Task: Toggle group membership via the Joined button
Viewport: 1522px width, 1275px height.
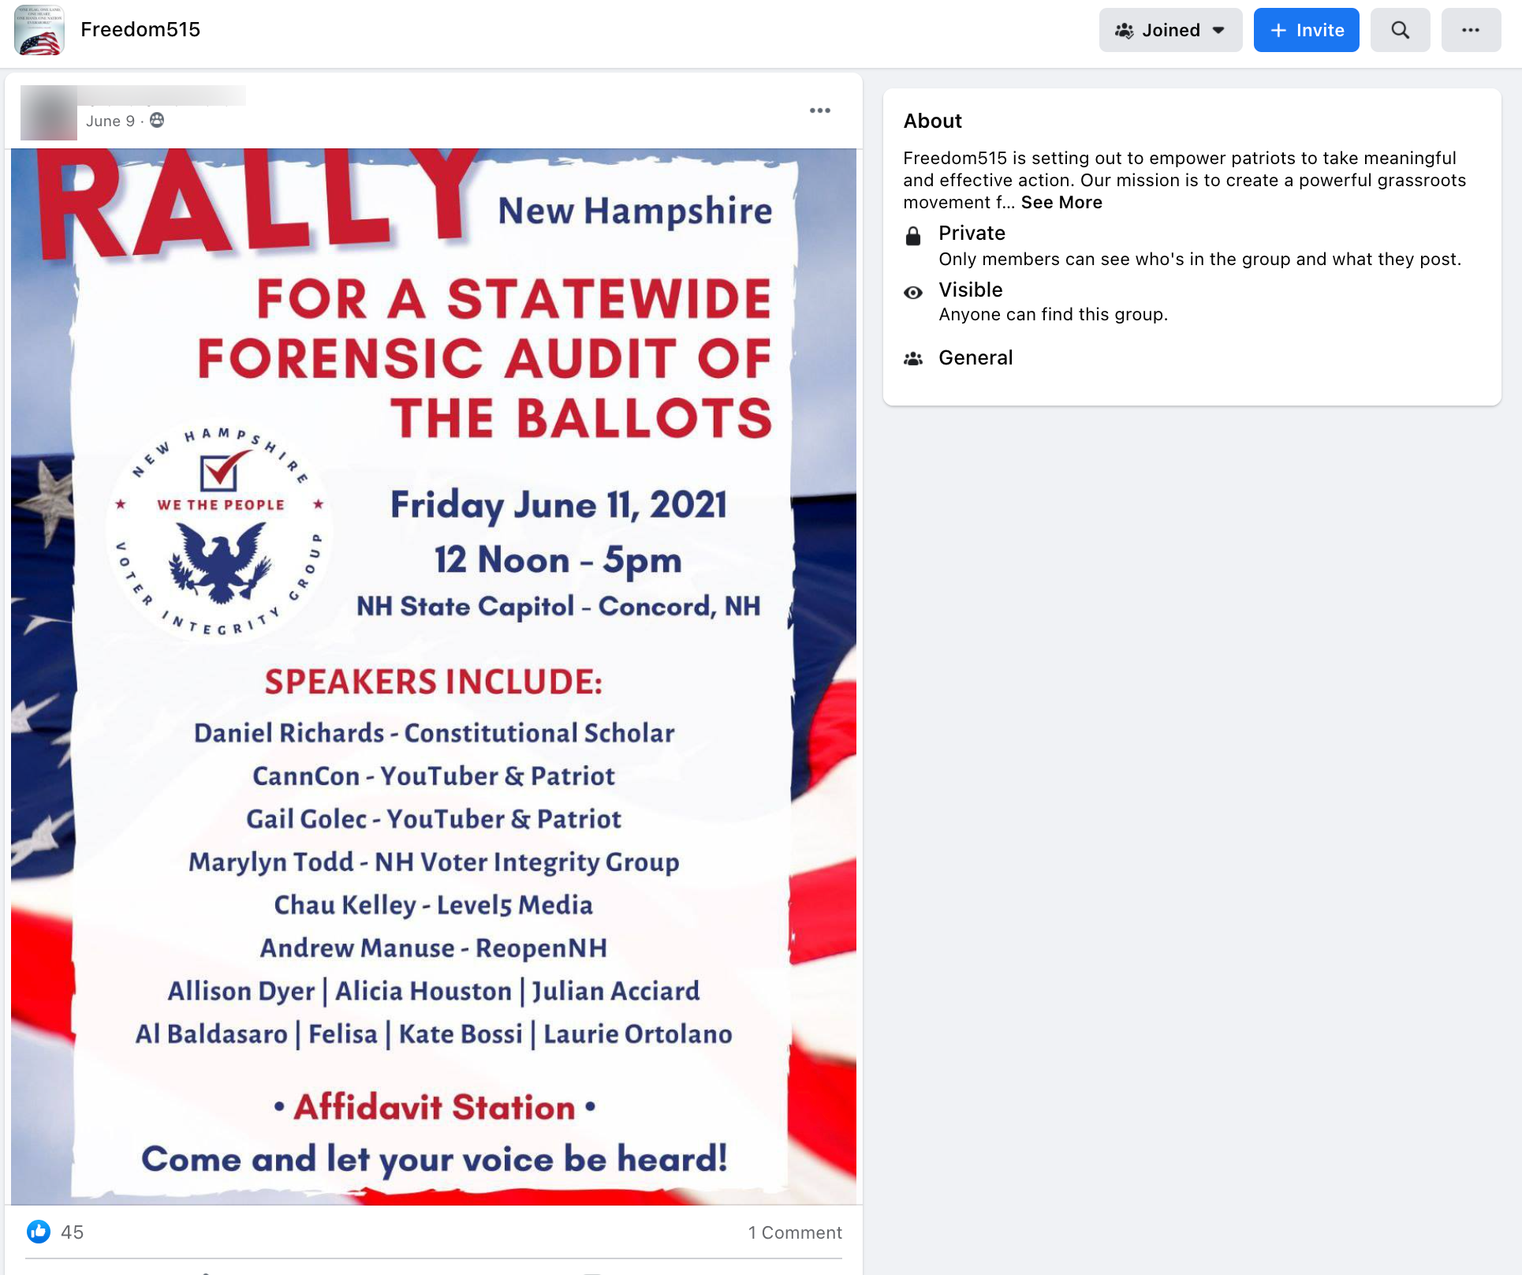Action: [x=1170, y=29]
